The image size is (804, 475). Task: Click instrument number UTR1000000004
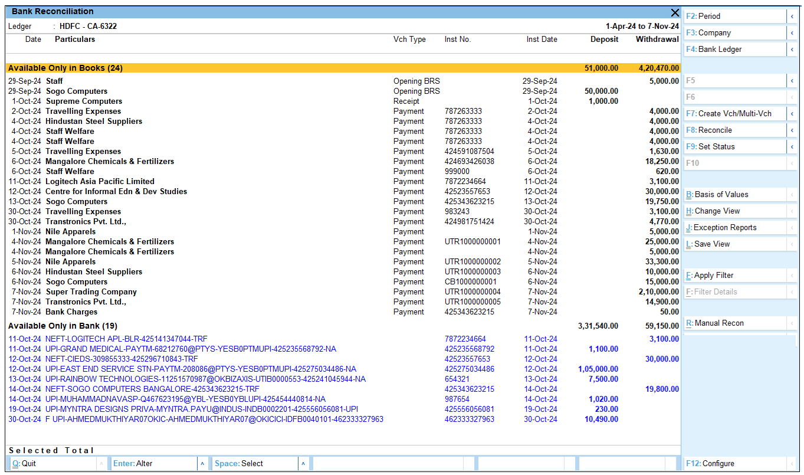click(473, 292)
